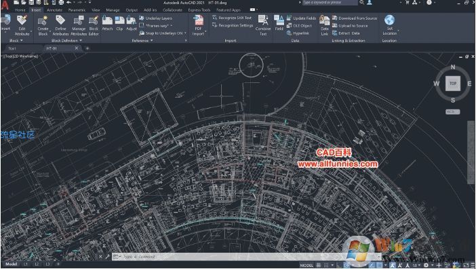Toggle Snap to Underlays ON
This screenshot has width=476, height=269.
pyautogui.click(x=161, y=33)
